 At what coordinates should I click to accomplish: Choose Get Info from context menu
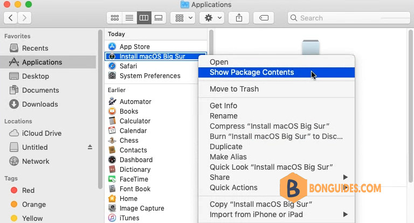pos(277,106)
